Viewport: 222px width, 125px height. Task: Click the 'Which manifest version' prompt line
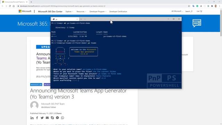point(79,78)
